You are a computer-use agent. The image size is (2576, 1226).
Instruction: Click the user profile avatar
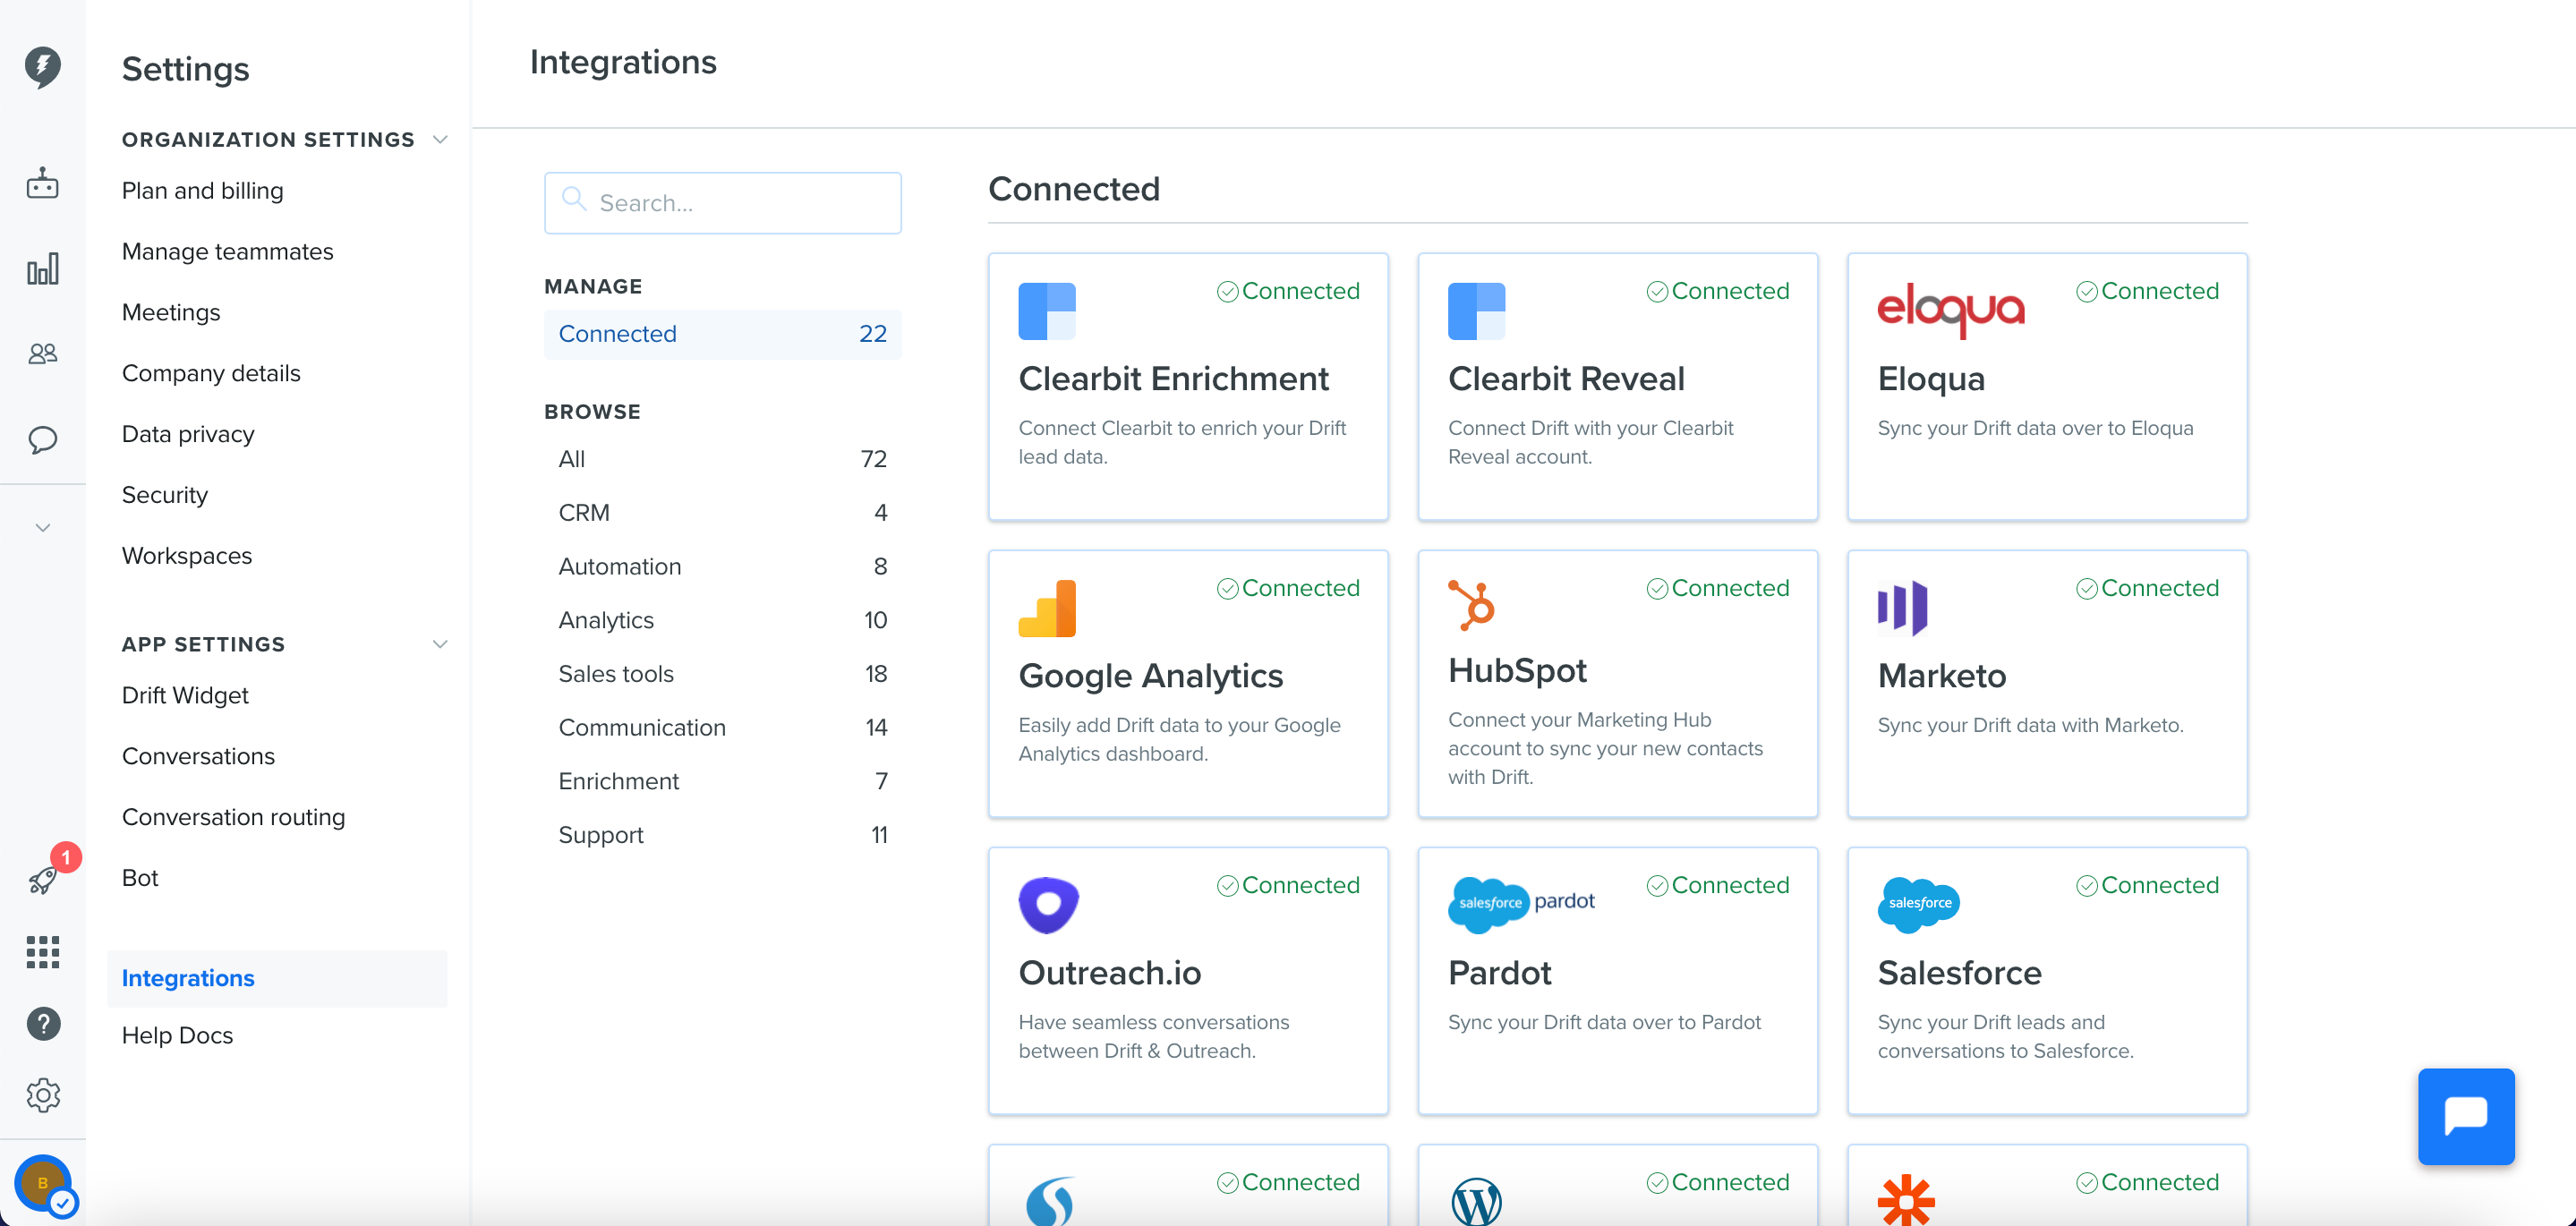[x=44, y=1184]
